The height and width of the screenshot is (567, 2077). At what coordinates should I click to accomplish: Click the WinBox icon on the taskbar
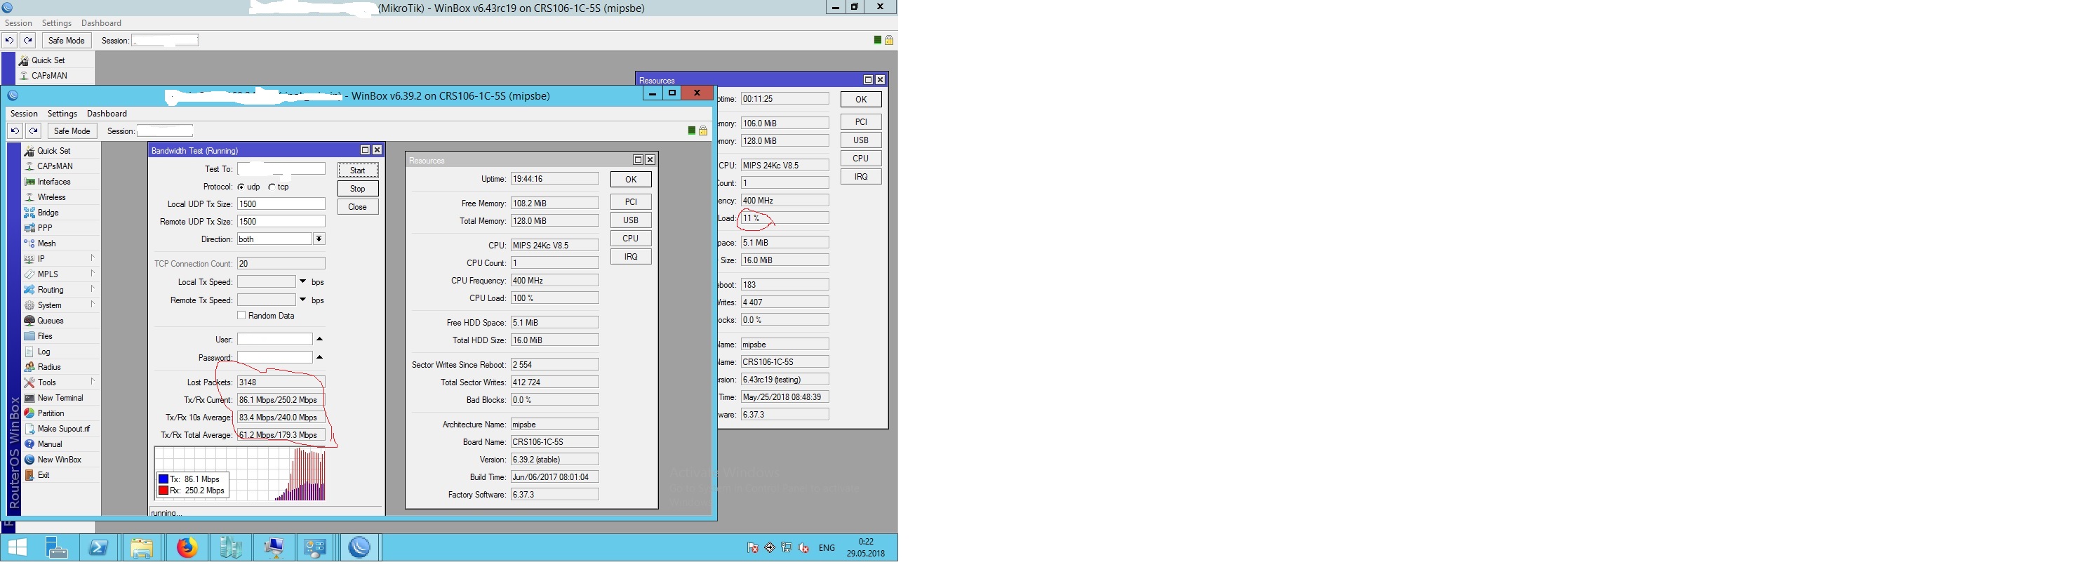(359, 547)
